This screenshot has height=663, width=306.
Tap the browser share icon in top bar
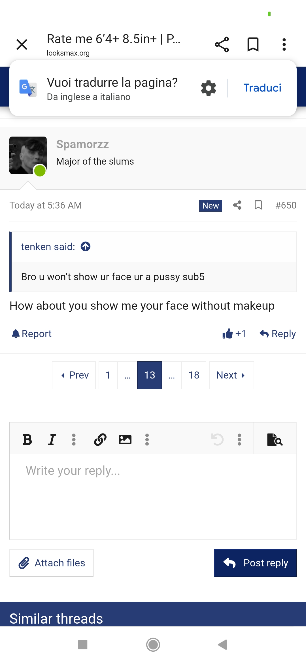click(222, 44)
